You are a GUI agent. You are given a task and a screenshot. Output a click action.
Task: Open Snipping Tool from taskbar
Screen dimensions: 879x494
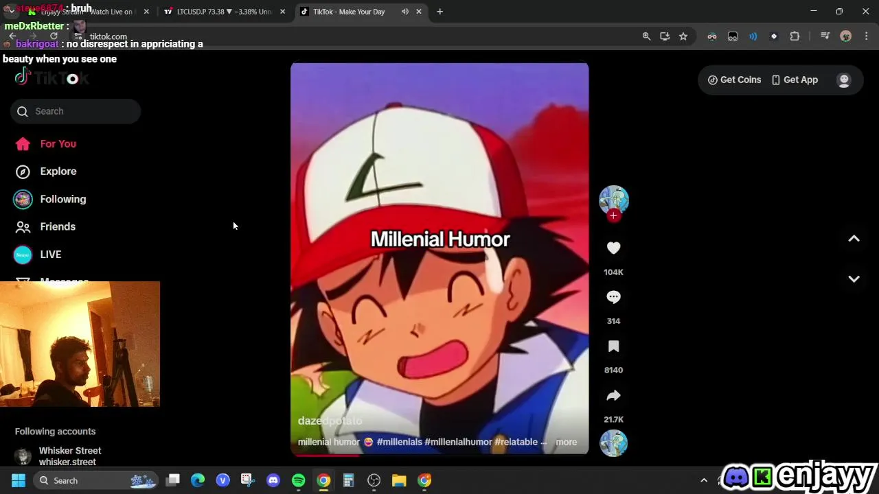(x=248, y=480)
